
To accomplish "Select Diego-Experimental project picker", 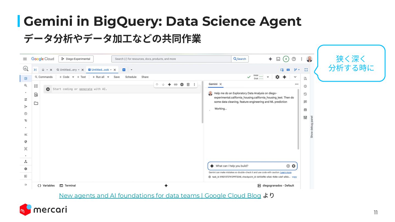I will [x=76, y=59].
